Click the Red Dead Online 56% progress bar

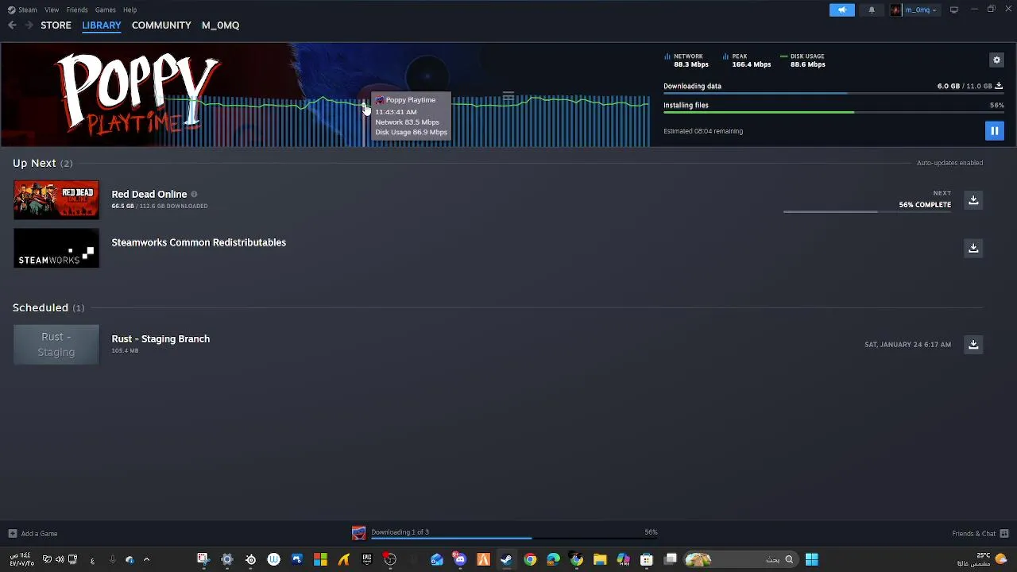pyautogui.click(x=867, y=212)
